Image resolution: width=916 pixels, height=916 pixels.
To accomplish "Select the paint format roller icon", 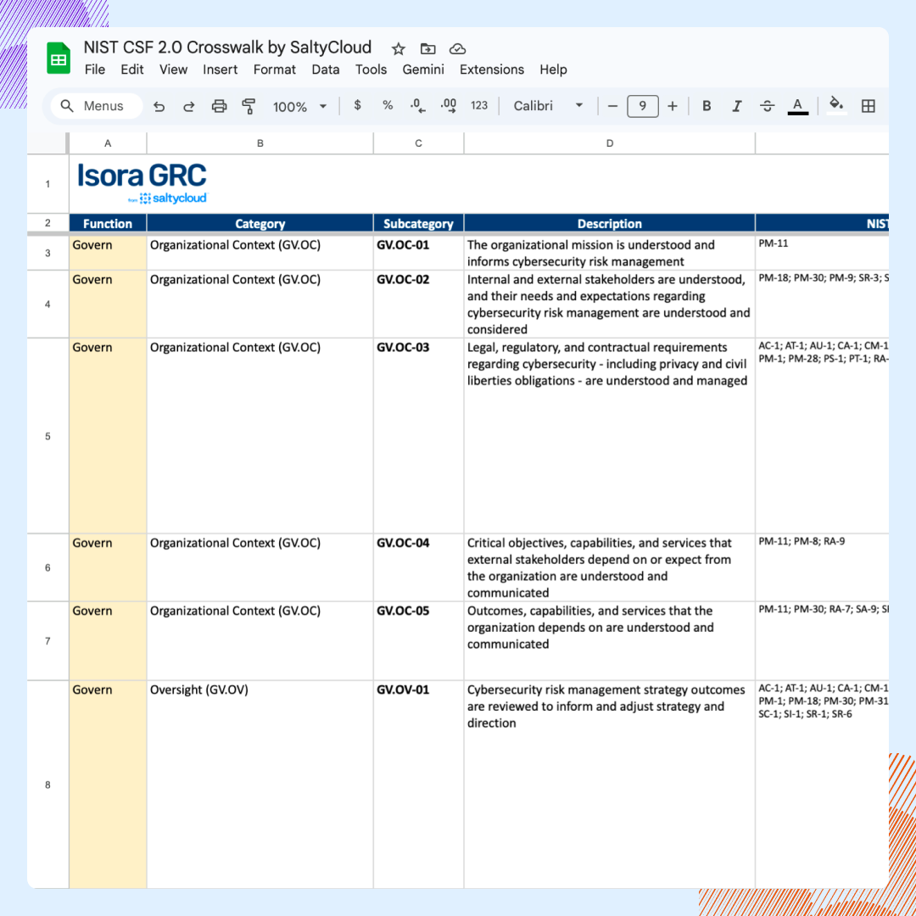I will (x=249, y=106).
